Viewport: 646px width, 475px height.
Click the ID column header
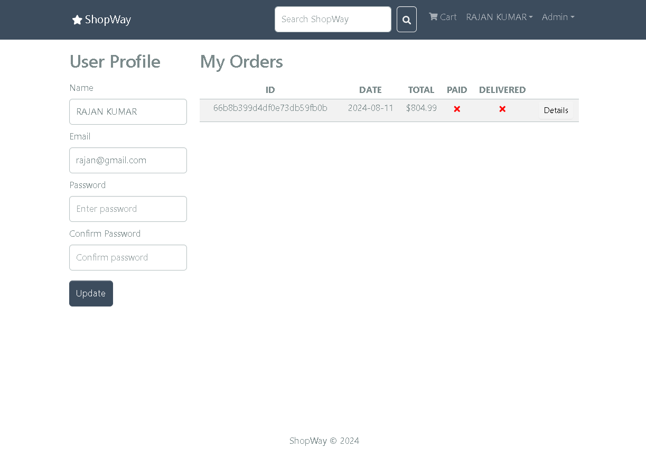[x=270, y=90]
